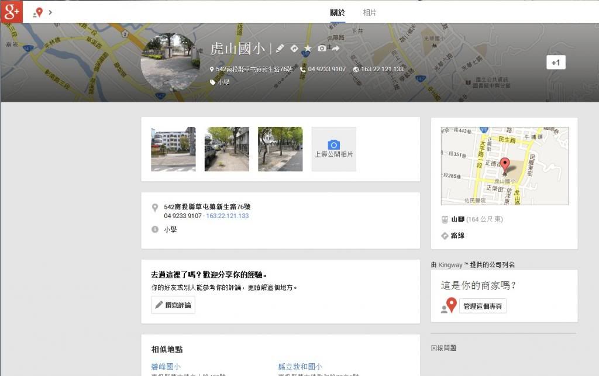Click the 管理這個專頁 manage page button

click(x=483, y=306)
